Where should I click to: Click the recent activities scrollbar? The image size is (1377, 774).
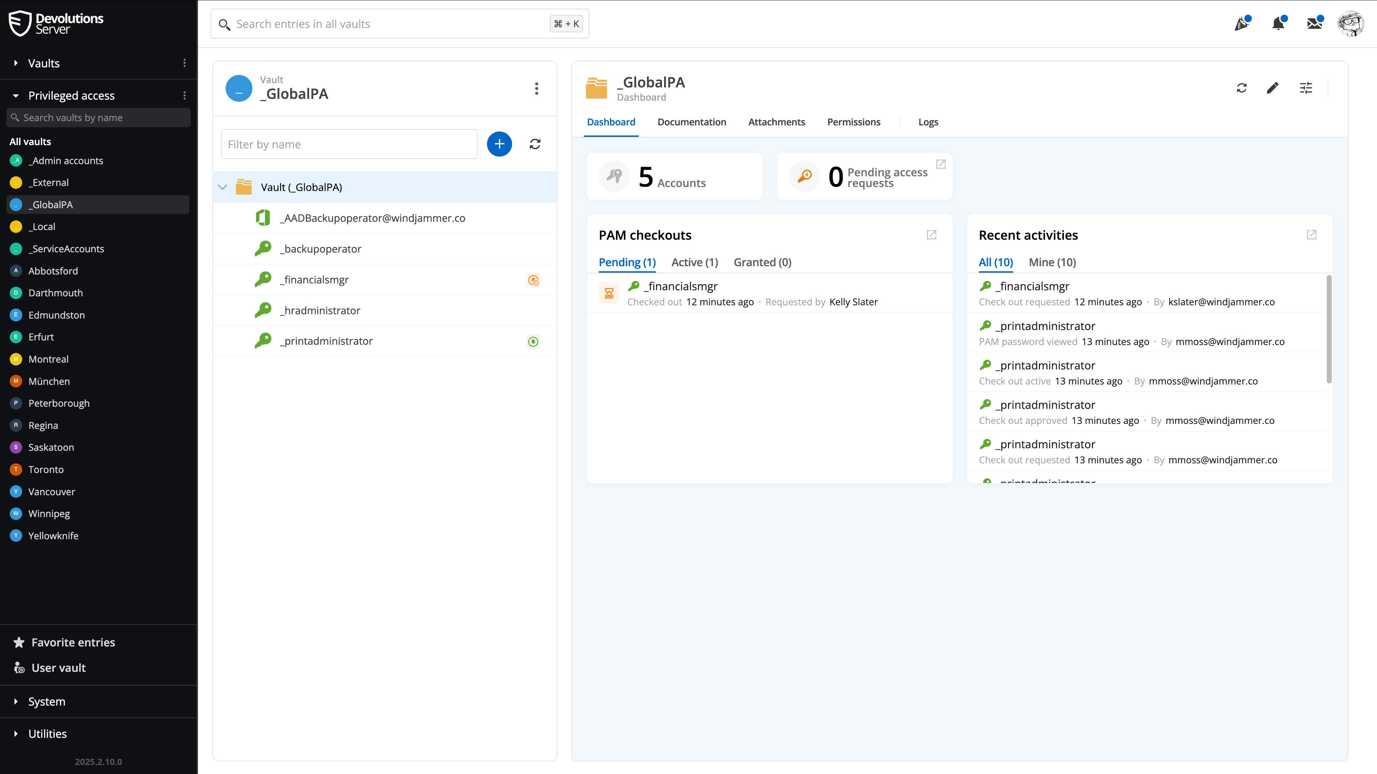[1328, 329]
